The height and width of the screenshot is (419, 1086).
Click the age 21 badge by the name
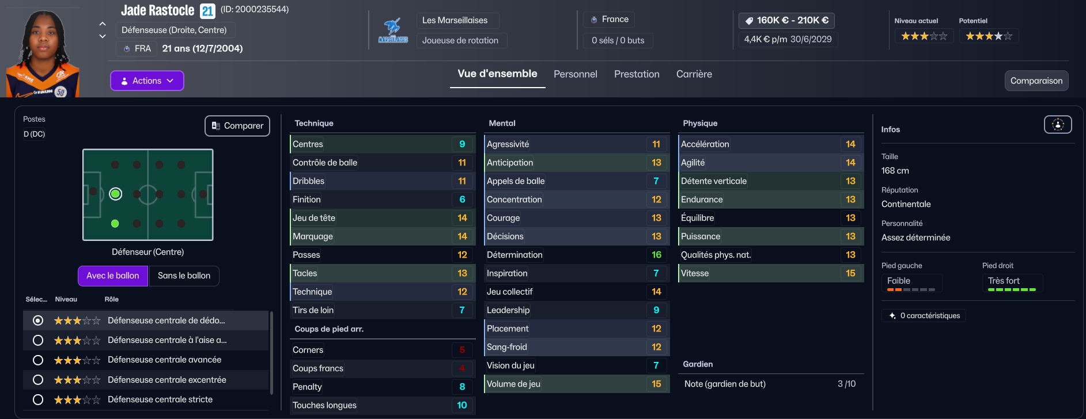pos(207,11)
